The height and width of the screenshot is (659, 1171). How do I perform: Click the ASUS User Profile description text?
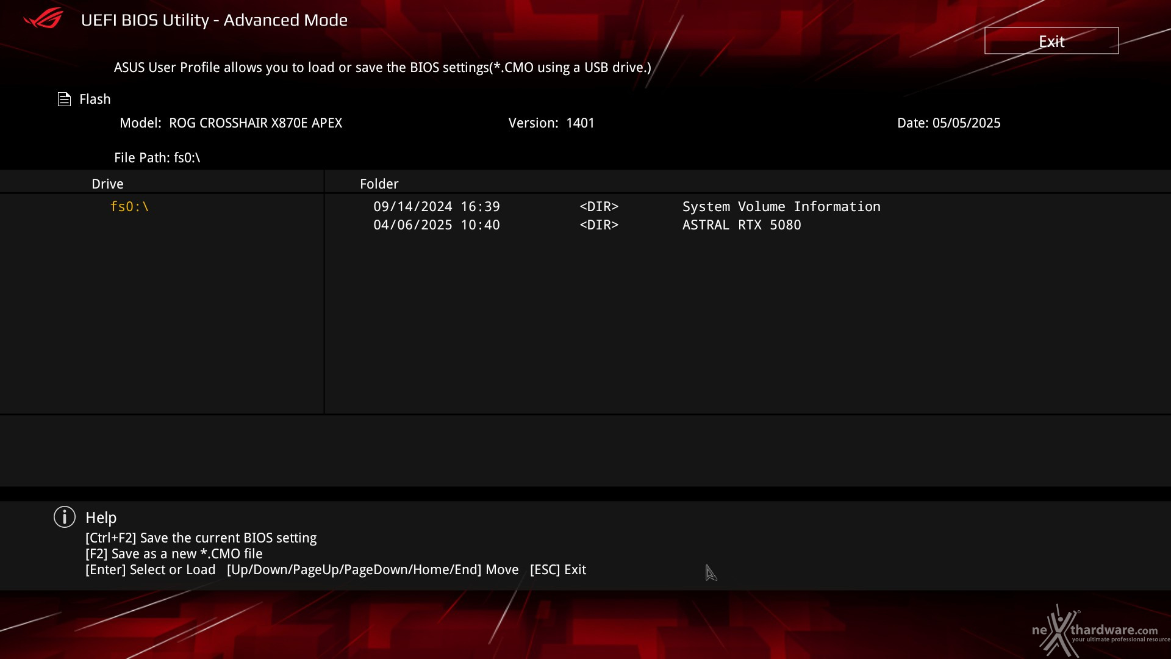382,67
